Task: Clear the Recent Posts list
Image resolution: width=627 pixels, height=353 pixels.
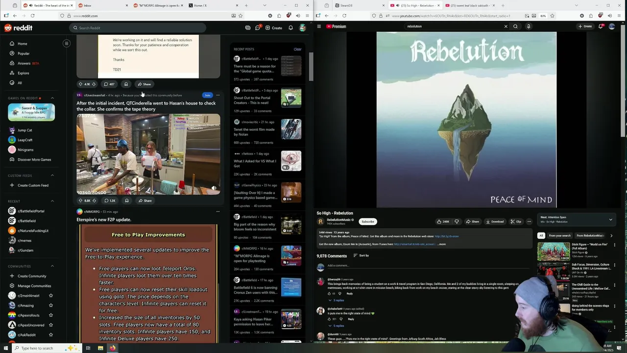Action: coord(297,49)
